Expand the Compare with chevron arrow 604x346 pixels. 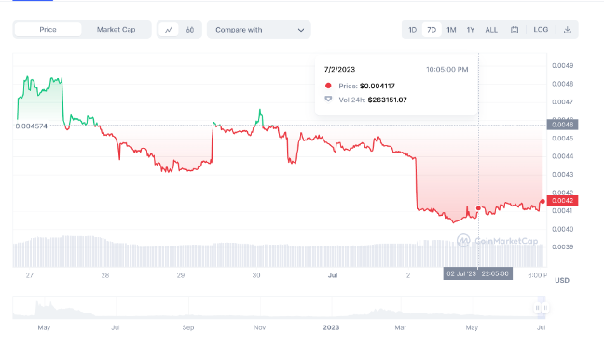(x=301, y=30)
